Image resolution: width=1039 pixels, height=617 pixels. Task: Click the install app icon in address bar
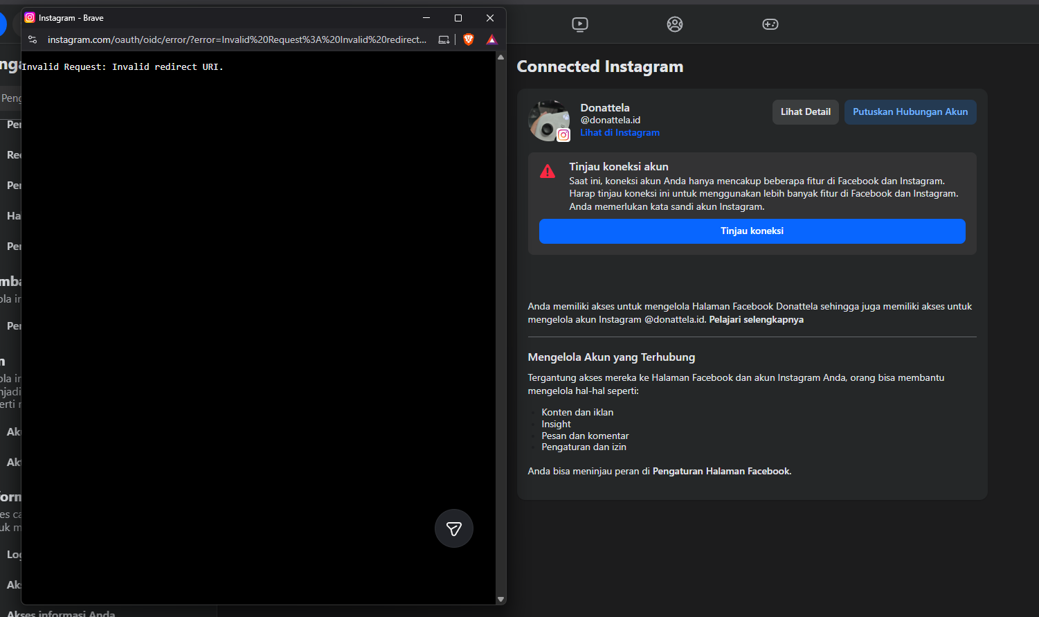click(444, 39)
